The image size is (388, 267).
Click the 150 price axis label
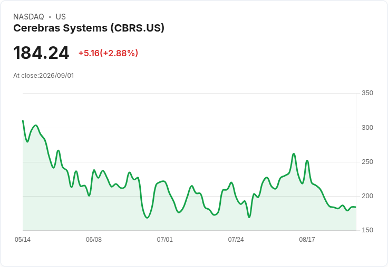tap(367, 230)
